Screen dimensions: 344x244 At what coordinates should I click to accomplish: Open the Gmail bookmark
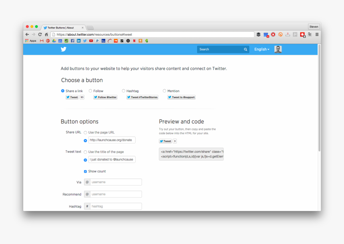click(x=42, y=41)
